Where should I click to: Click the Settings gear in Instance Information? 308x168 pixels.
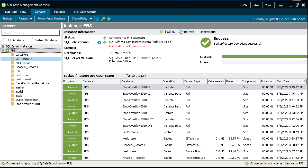[x=161, y=32]
